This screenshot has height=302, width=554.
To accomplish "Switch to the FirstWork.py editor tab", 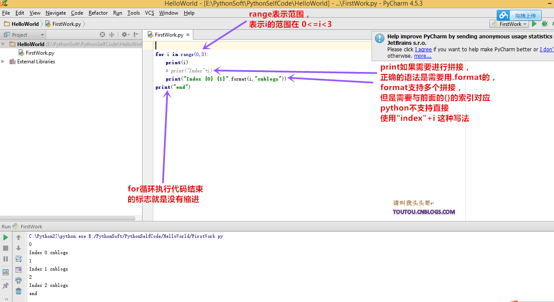I will pyautogui.click(x=168, y=35).
